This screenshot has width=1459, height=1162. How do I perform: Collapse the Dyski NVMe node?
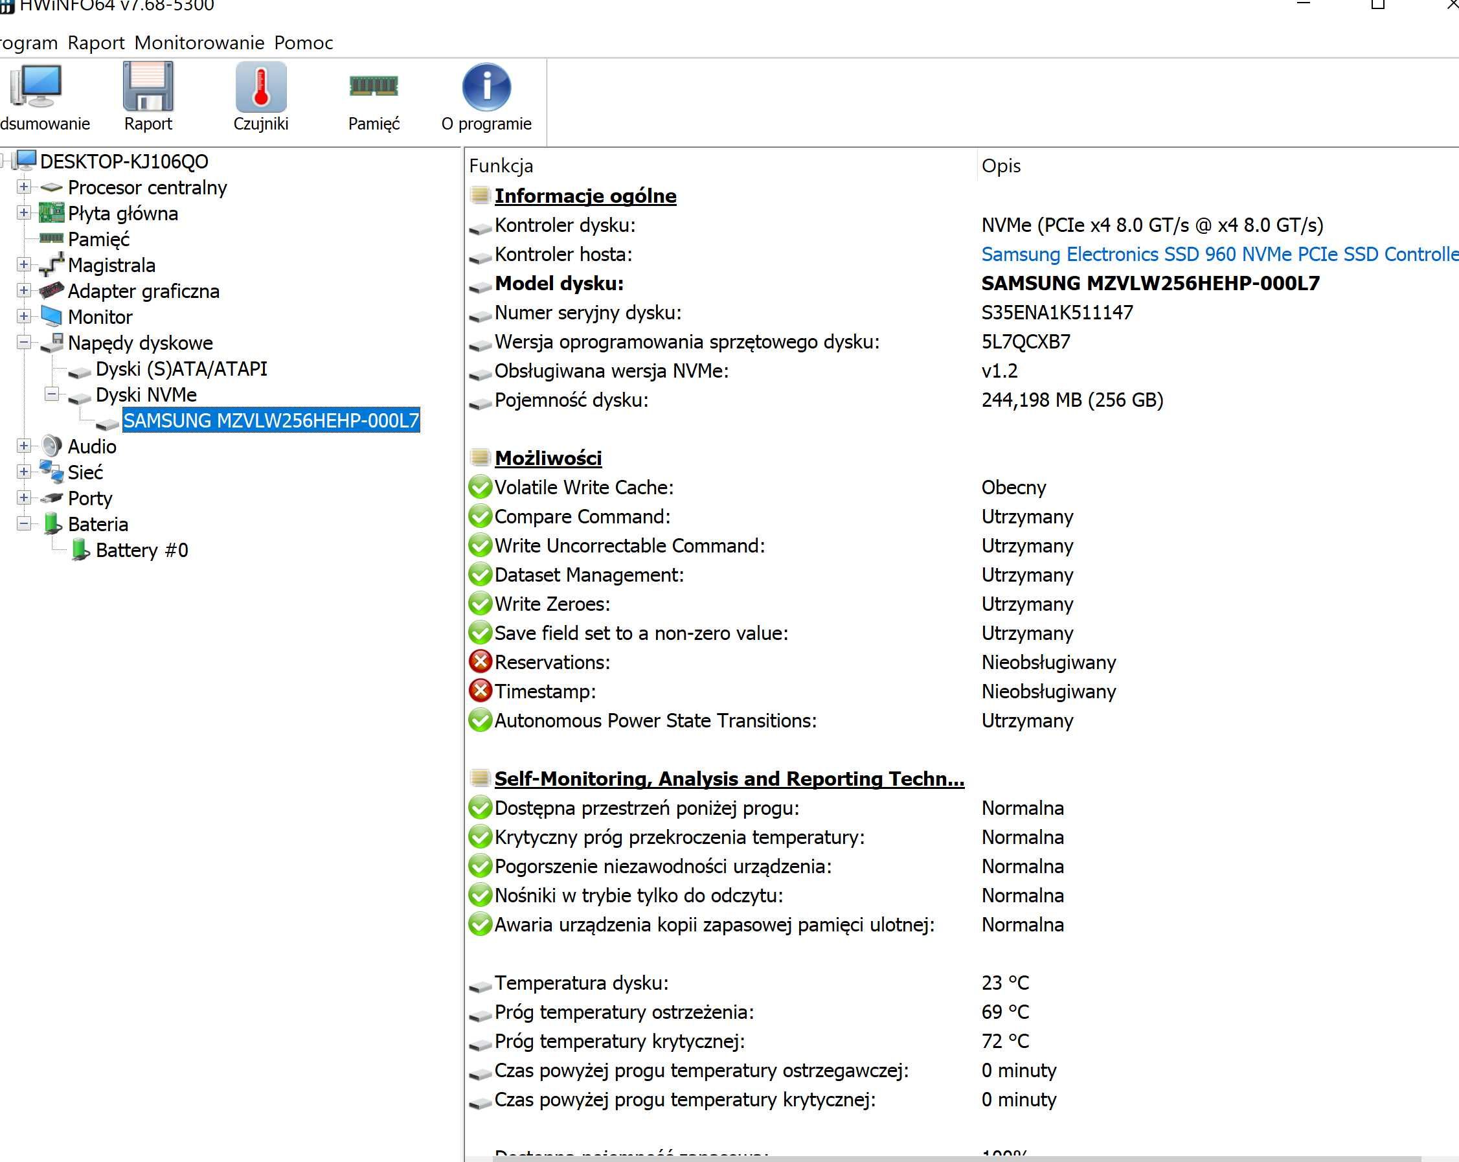[51, 394]
